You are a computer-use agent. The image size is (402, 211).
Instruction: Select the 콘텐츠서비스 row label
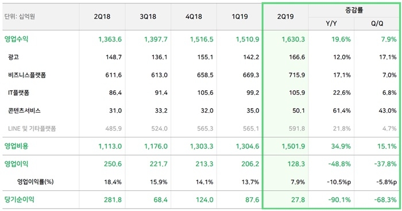point(24,110)
